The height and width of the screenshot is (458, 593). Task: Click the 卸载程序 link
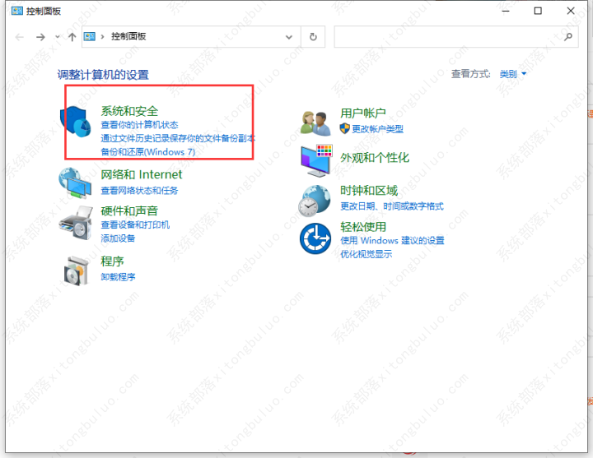pyautogui.click(x=118, y=277)
